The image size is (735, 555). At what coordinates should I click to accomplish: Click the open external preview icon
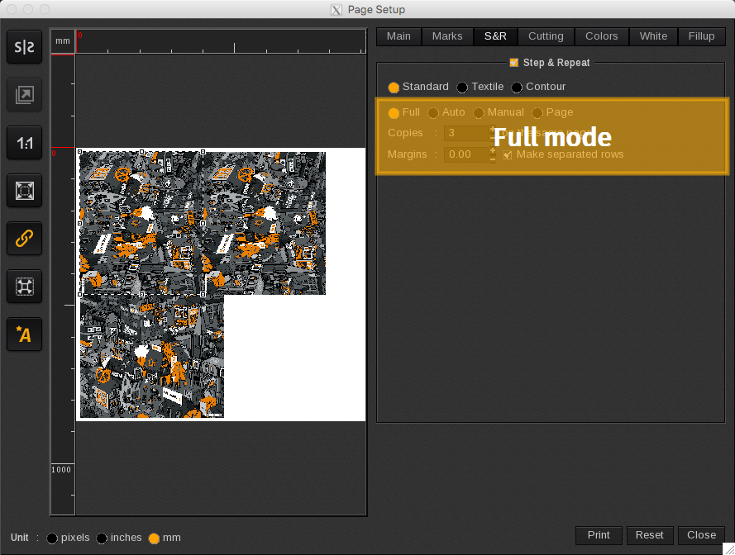[x=25, y=96]
